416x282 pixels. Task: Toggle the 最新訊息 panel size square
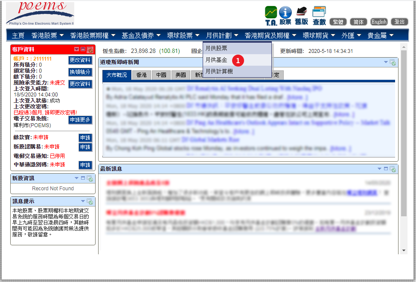click(386, 169)
